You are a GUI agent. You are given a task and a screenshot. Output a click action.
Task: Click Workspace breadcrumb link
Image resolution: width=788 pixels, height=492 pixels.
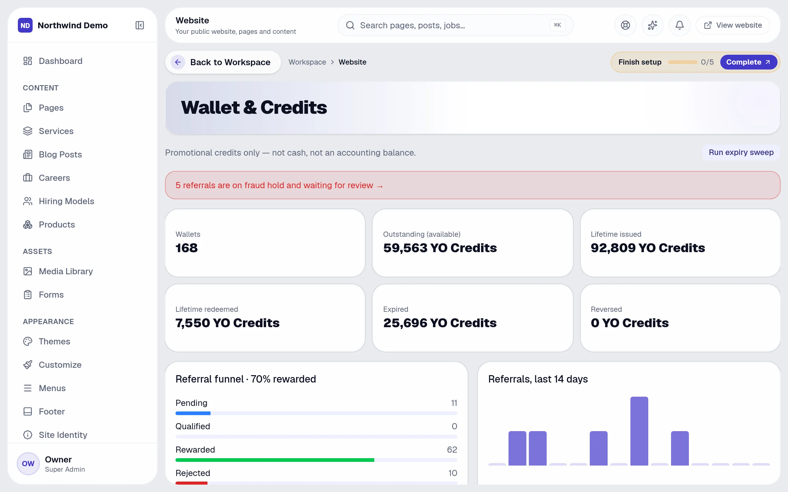tap(307, 62)
